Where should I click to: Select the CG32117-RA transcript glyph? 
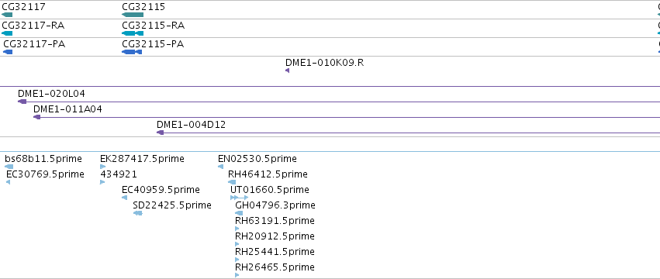[7, 33]
